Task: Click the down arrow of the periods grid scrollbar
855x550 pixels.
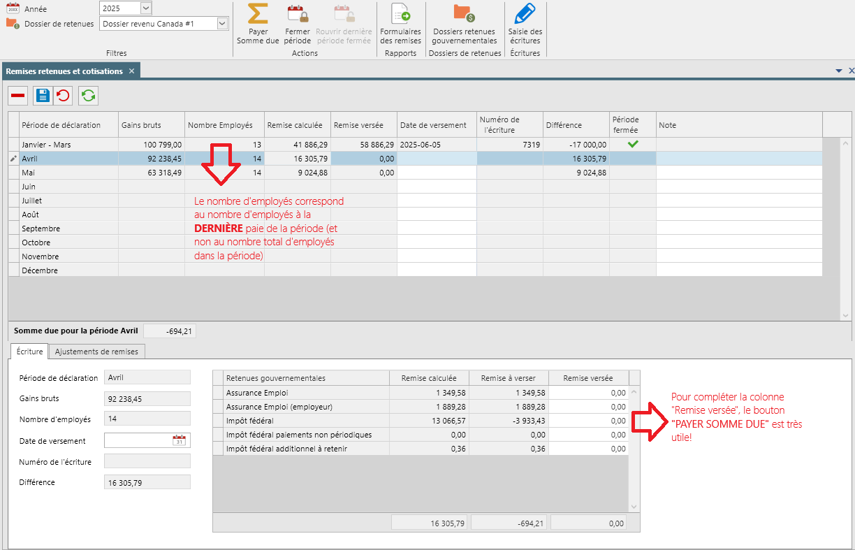Action: click(x=846, y=316)
